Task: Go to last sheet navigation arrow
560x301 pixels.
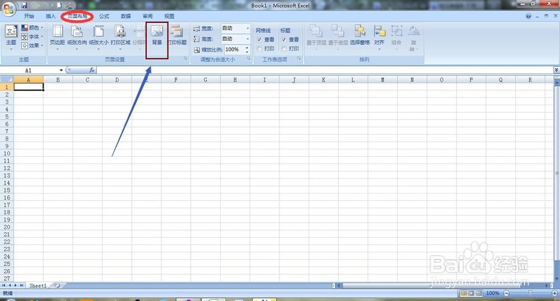Action: 22,286
